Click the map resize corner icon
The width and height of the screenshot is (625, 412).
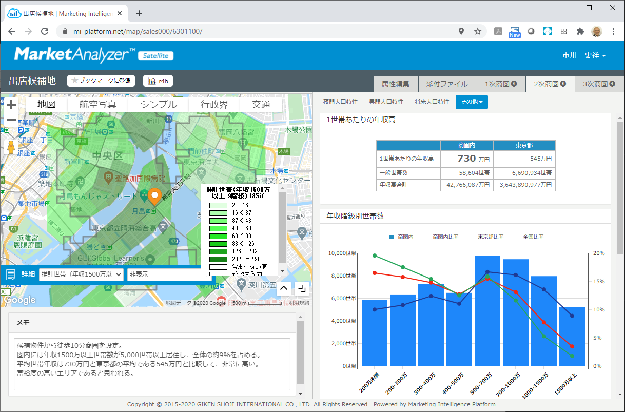click(x=301, y=288)
